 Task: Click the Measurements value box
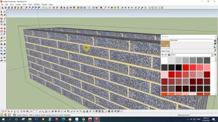click(204, 115)
